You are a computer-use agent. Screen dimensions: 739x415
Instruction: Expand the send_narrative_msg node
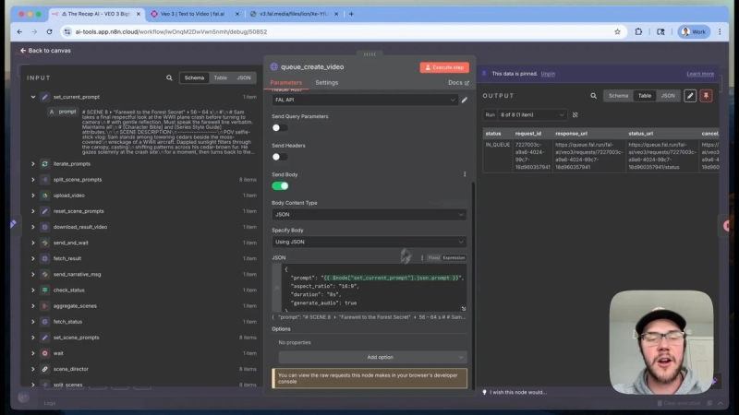33,274
